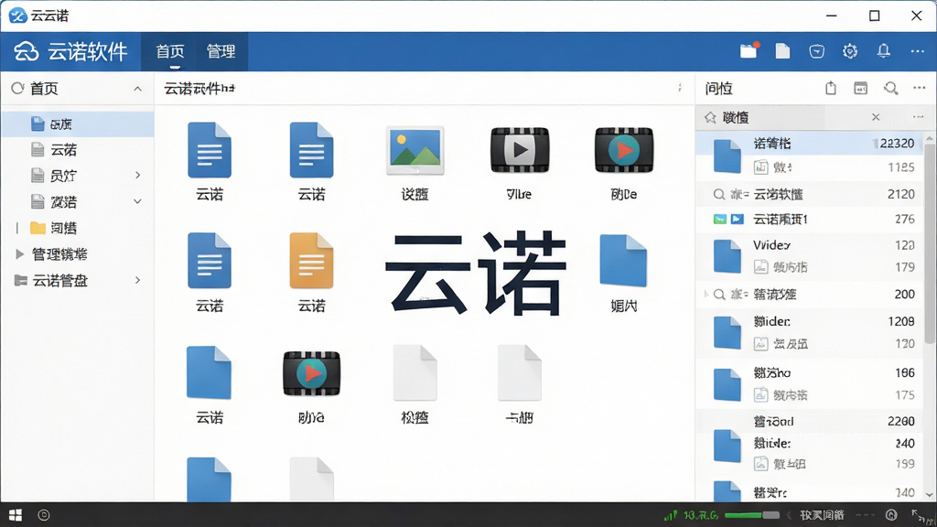This screenshot has width=937, height=527.
Task: Open the shield pocket icon in the header
Action: point(817,51)
